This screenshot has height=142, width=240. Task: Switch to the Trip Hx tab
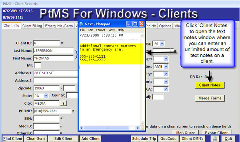(x=151, y=26)
